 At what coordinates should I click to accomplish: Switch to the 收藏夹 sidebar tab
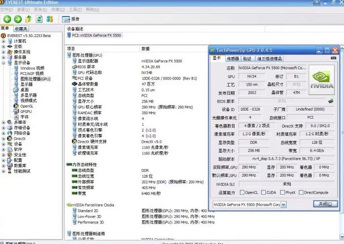[x=21, y=29]
